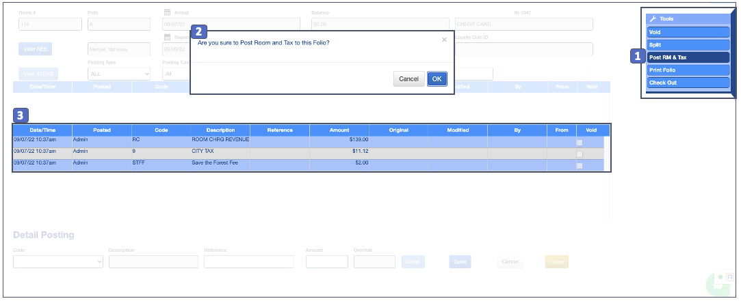This screenshot has width=741, height=303.
Task: Open the Posting Type ALL dropdown
Action: [x=118, y=74]
